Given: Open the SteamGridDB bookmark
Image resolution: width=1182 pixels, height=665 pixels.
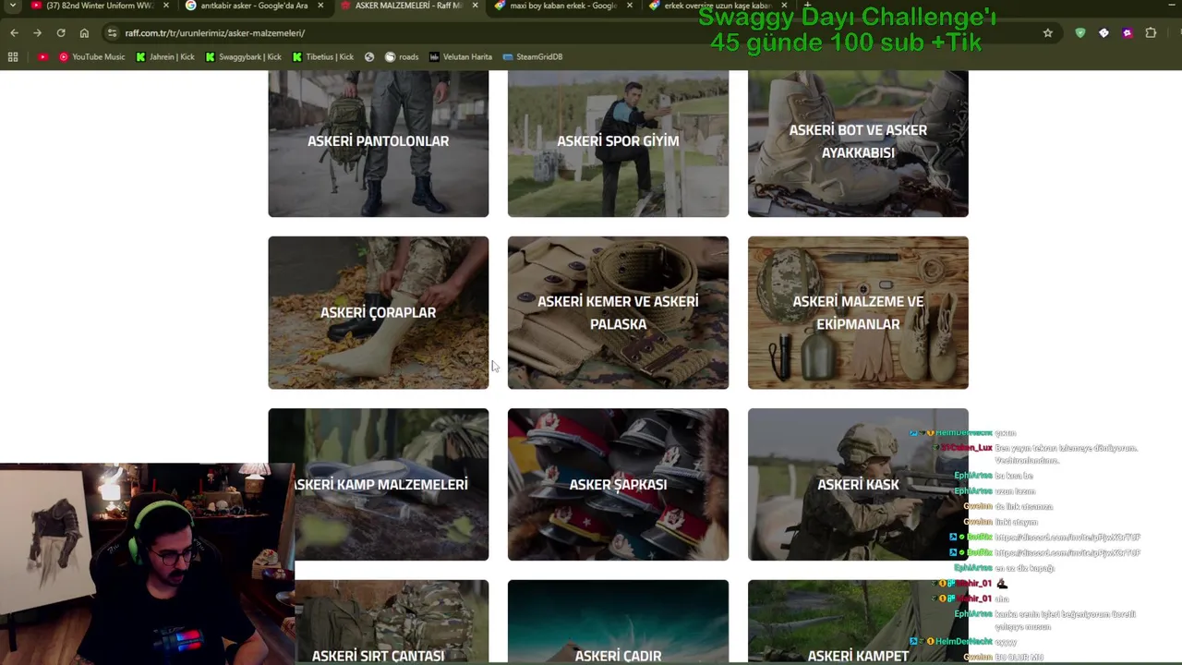Looking at the screenshot, I should click(533, 56).
